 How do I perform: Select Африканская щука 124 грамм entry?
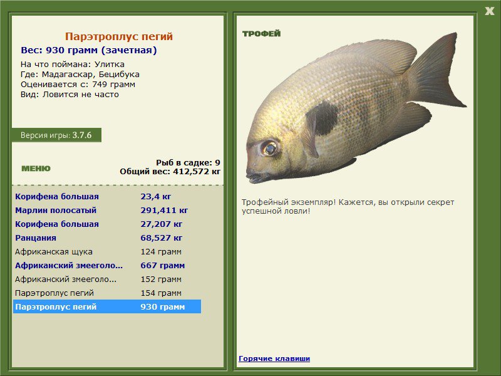(x=107, y=251)
